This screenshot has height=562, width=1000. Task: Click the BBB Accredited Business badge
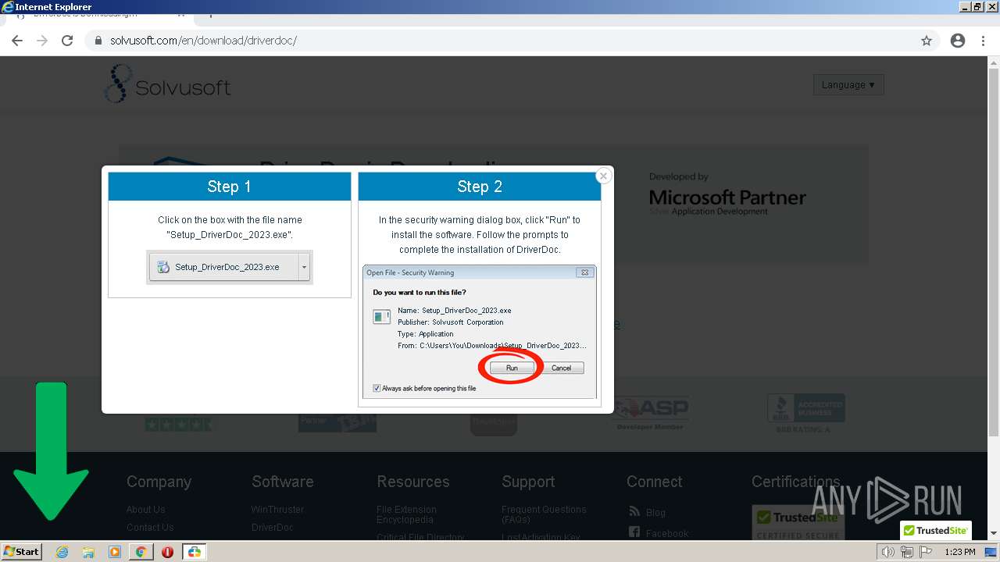(x=806, y=414)
